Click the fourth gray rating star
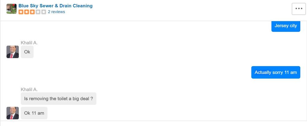The height and width of the screenshot is (126, 307). pos(38,12)
